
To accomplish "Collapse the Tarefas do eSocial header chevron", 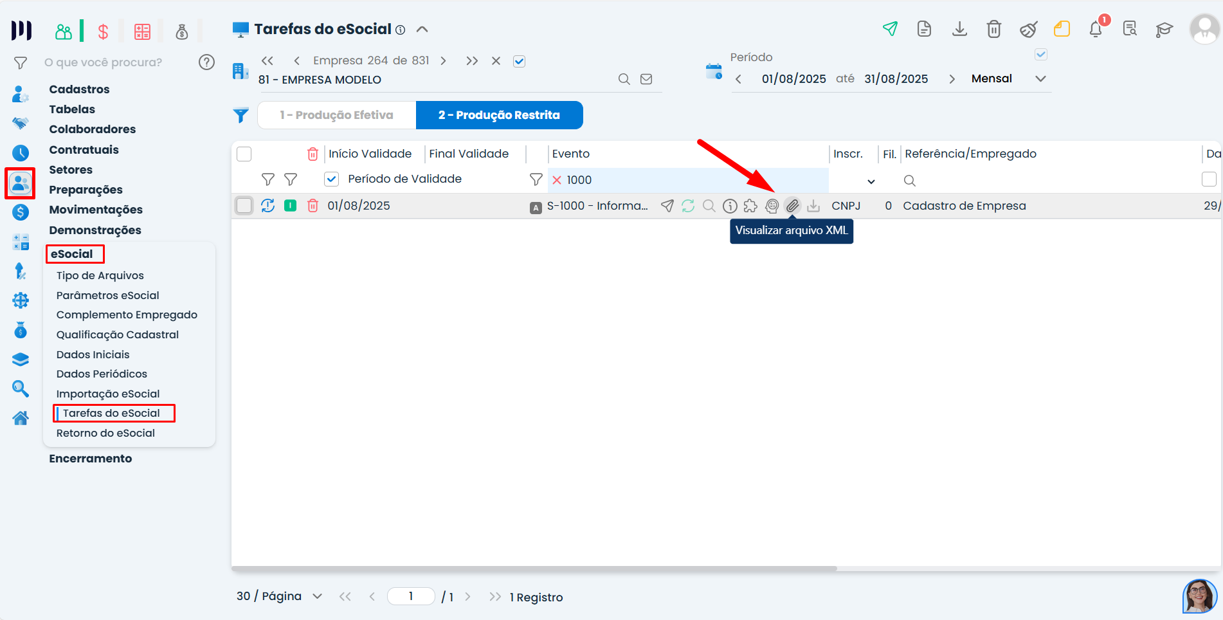I will 422,30.
